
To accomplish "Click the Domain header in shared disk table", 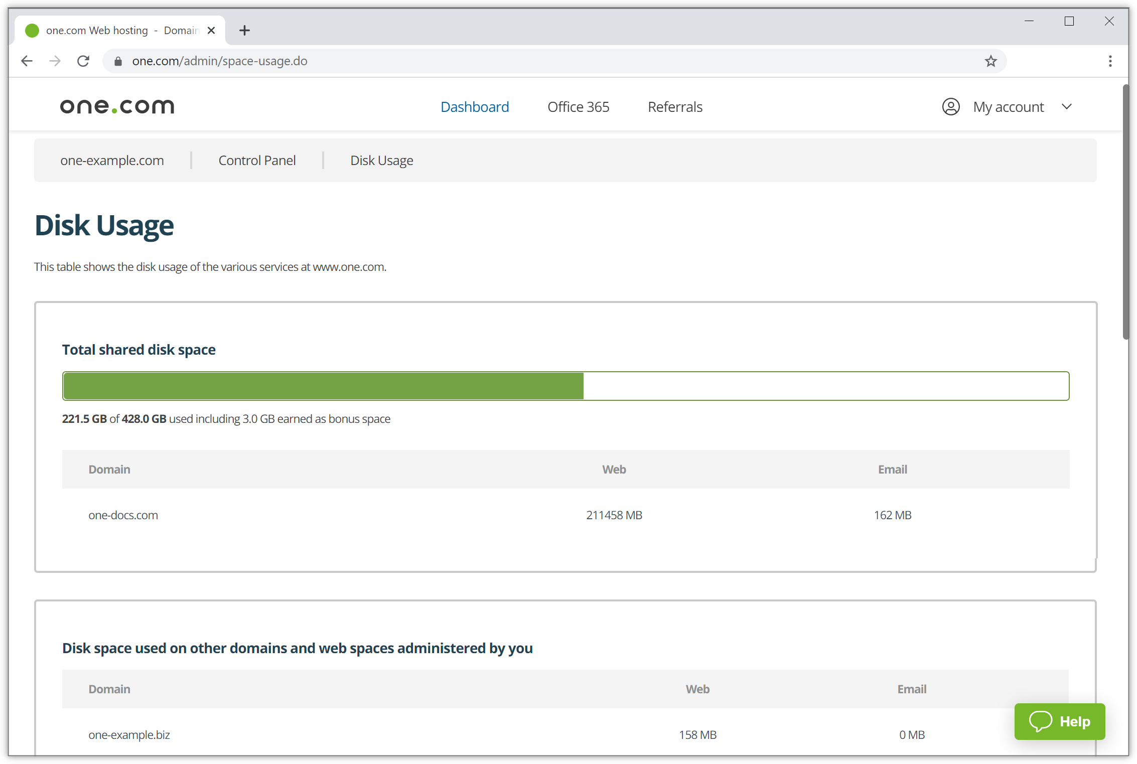I will click(x=109, y=470).
